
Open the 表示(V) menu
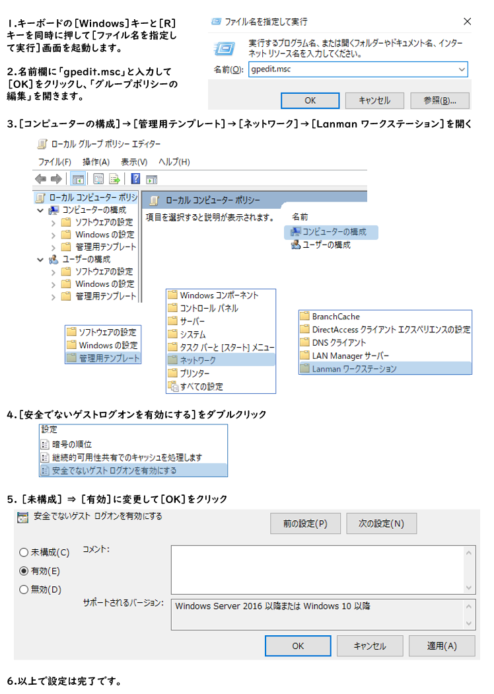click(134, 162)
